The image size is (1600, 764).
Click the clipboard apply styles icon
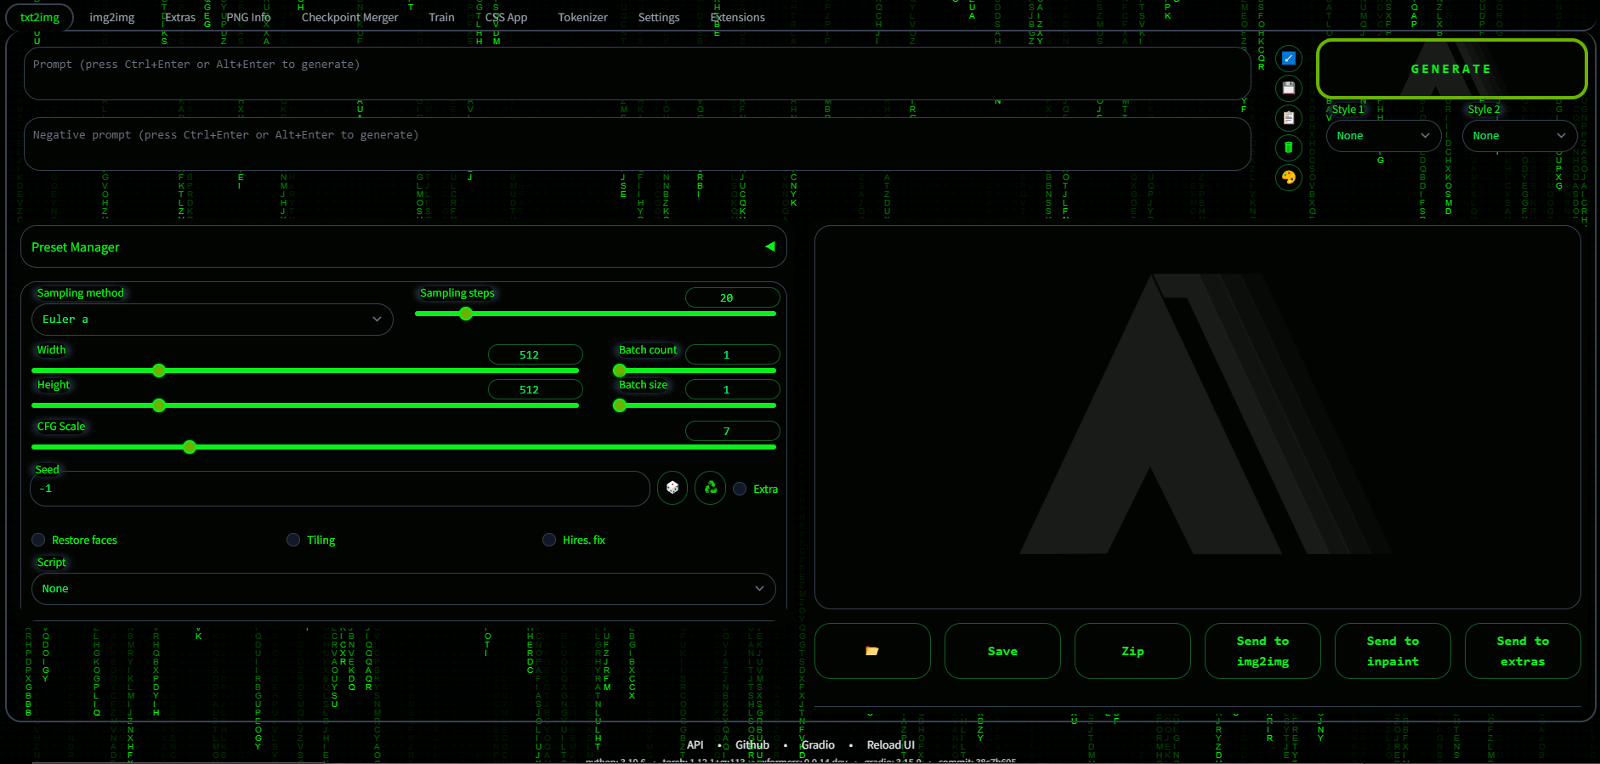click(x=1289, y=118)
